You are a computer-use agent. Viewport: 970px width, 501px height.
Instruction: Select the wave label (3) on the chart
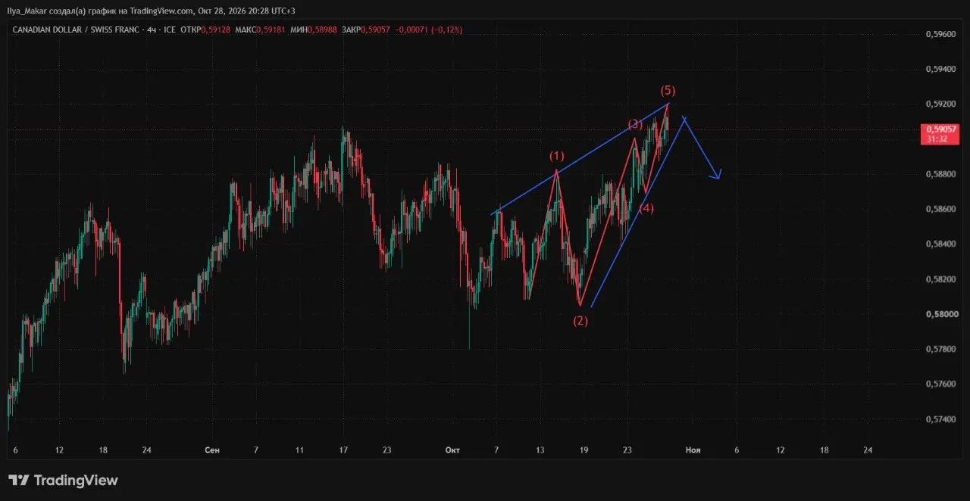(x=635, y=124)
